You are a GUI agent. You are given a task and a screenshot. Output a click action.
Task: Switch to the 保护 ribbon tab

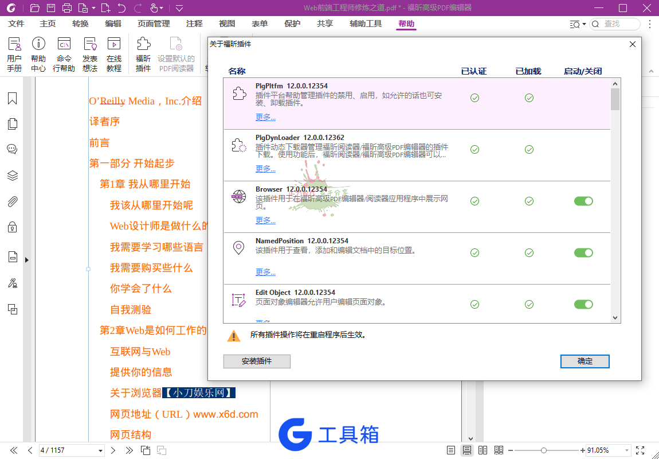click(292, 24)
